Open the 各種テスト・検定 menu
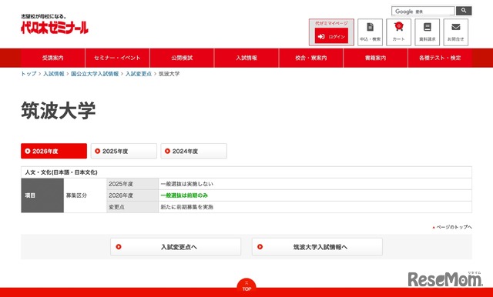The width and height of the screenshot is (493, 297). pyautogui.click(x=440, y=58)
